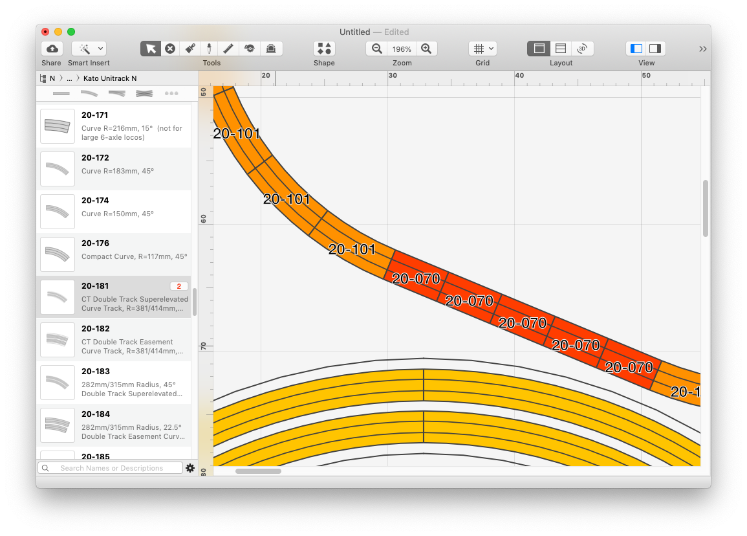
Task: Choose the ruler measuring tool
Action: pos(228,49)
